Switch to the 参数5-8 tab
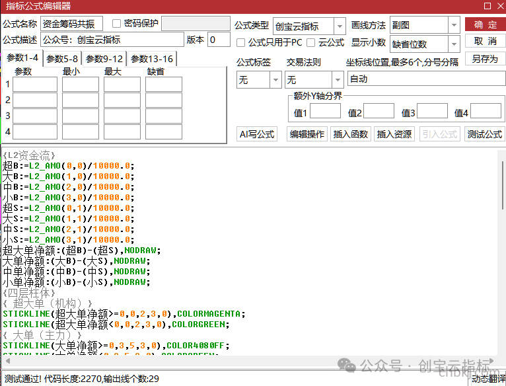This screenshot has height=386, width=506. click(x=62, y=59)
